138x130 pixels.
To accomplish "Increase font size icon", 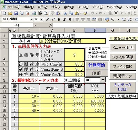I will (47, 20).
